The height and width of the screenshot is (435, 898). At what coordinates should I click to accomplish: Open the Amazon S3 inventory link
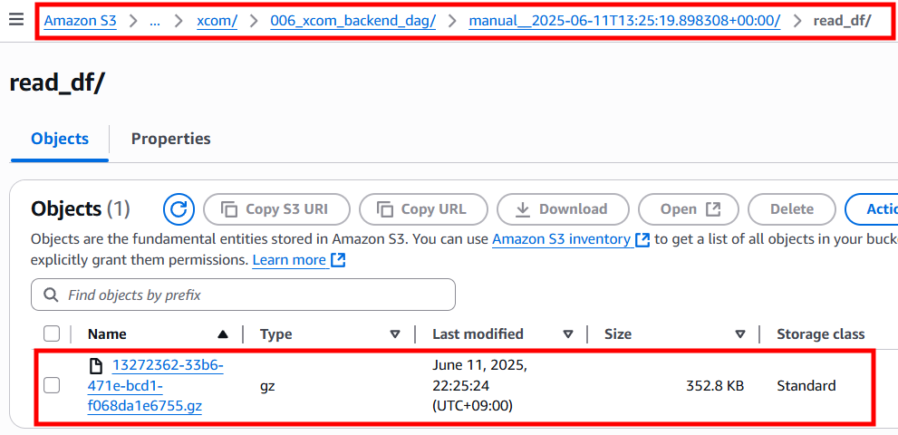pos(564,239)
